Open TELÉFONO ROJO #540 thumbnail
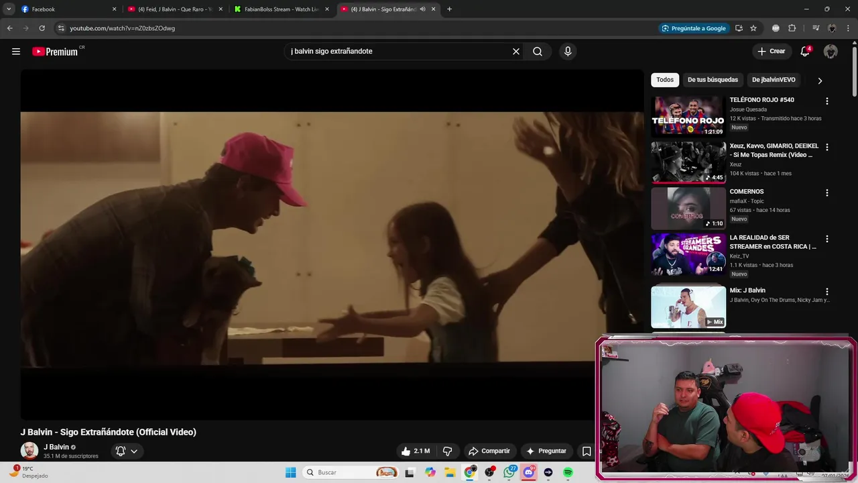858x483 pixels. coord(688,116)
